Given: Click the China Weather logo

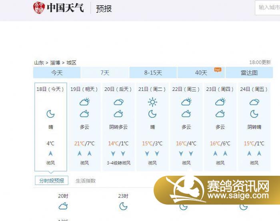Looking at the screenshot, I should [x=58, y=8].
